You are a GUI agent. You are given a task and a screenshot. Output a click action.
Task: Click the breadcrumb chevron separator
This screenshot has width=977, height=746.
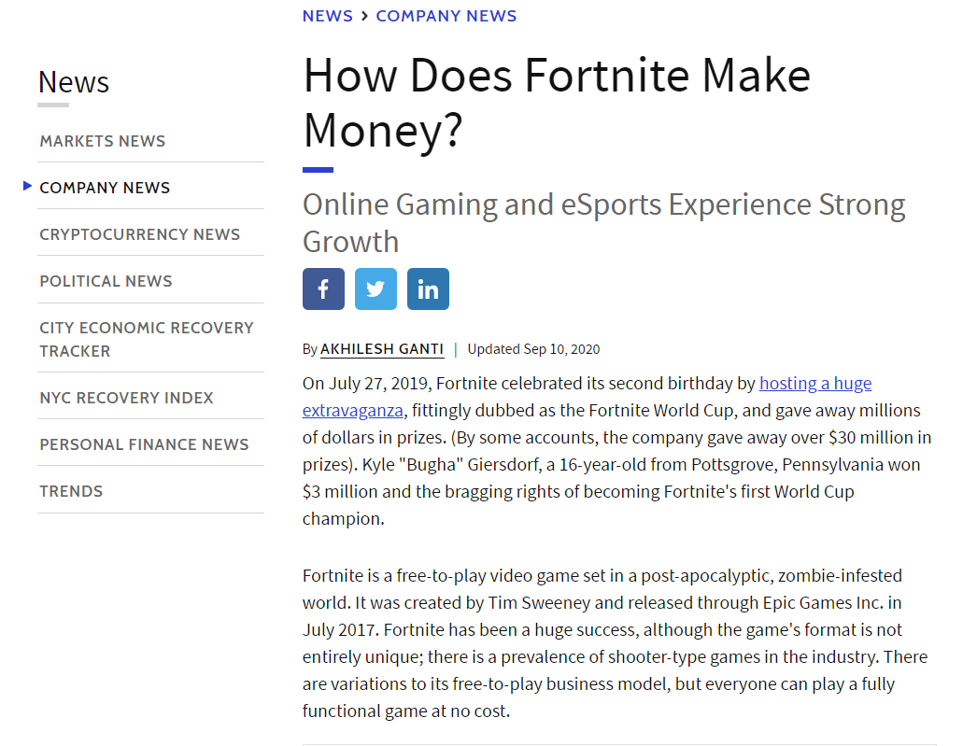(x=364, y=16)
